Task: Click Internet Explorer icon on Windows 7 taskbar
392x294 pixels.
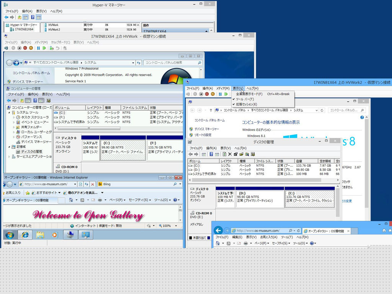Action: pos(25,235)
